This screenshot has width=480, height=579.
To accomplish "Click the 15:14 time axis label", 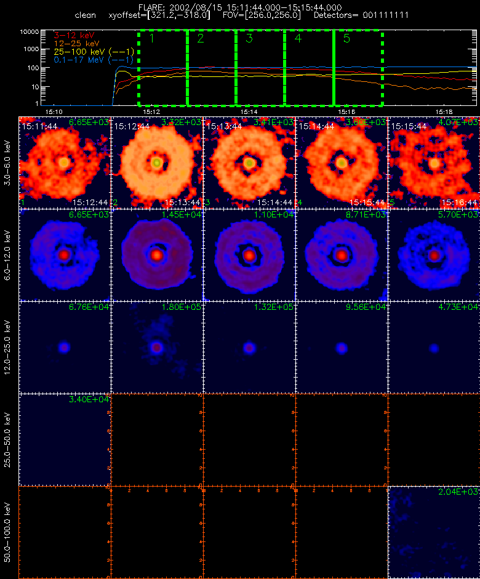I will [x=249, y=111].
